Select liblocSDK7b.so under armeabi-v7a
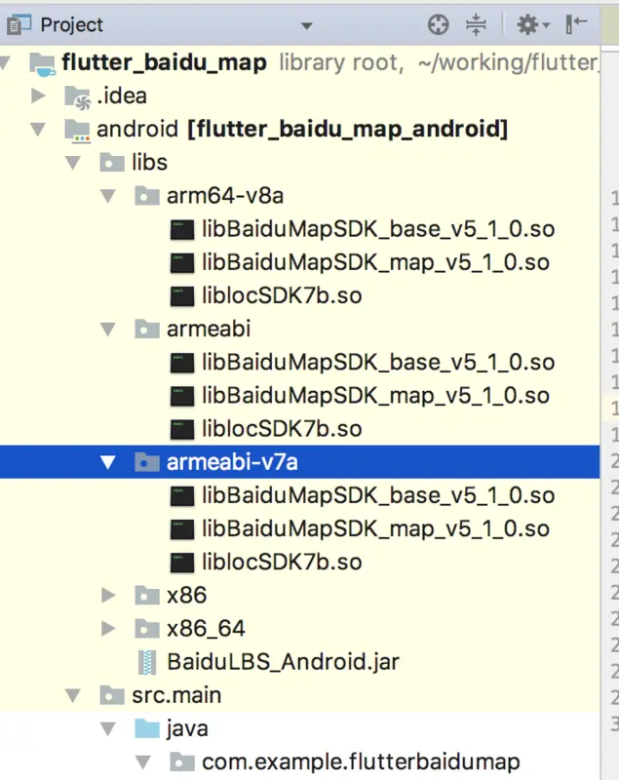 300,563
